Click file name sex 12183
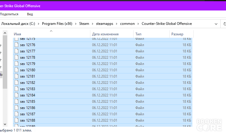Viewport: 226px width, 133px height. coord(28,89)
